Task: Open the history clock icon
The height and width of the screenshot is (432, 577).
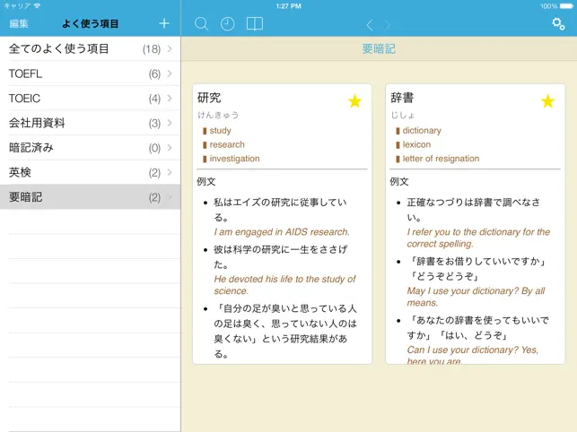Action: point(227,24)
